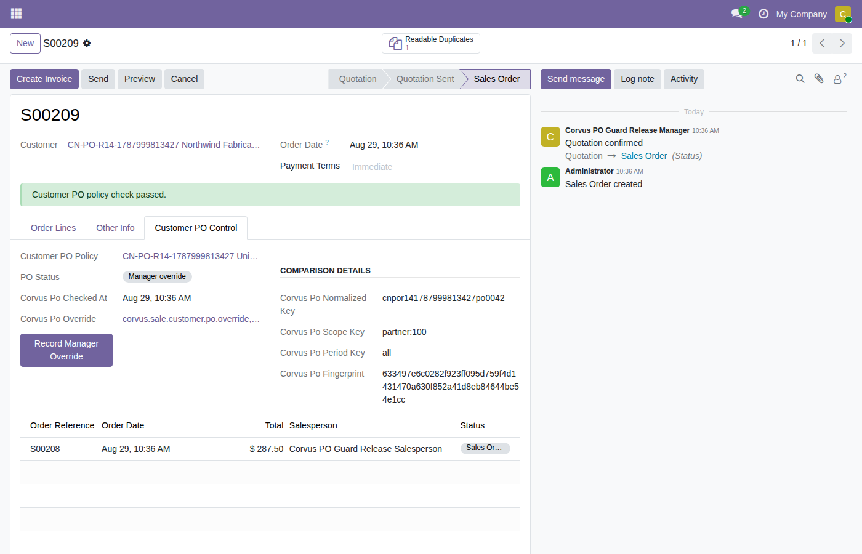Select the Quotation status stage
The image size is (862, 554).
tap(358, 79)
